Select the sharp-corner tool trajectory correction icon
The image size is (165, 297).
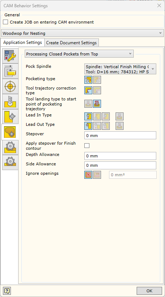97,90
